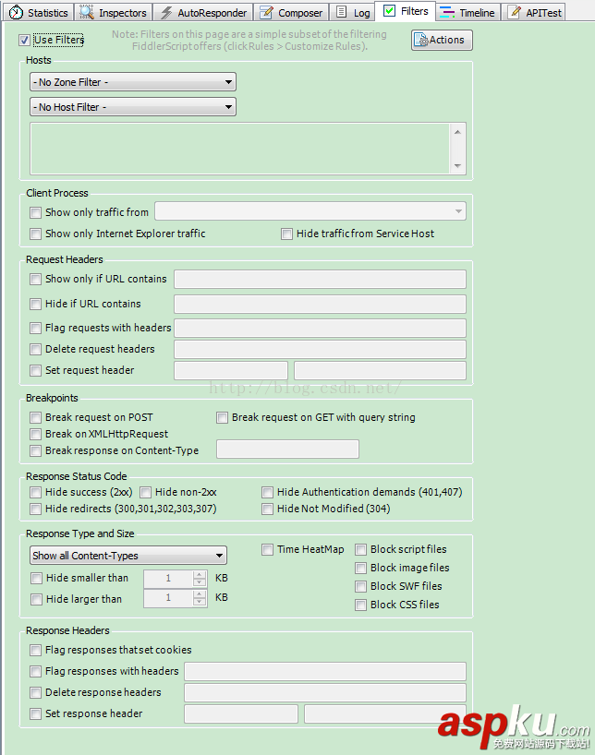Click the Actions button

point(443,40)
